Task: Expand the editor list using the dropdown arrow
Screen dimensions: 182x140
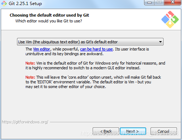Action: 160,42
